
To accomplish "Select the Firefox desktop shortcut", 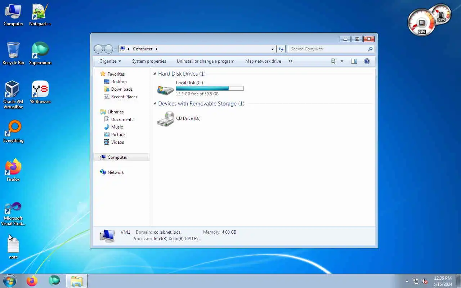I will pyautogui.click(x=13, y=170).
